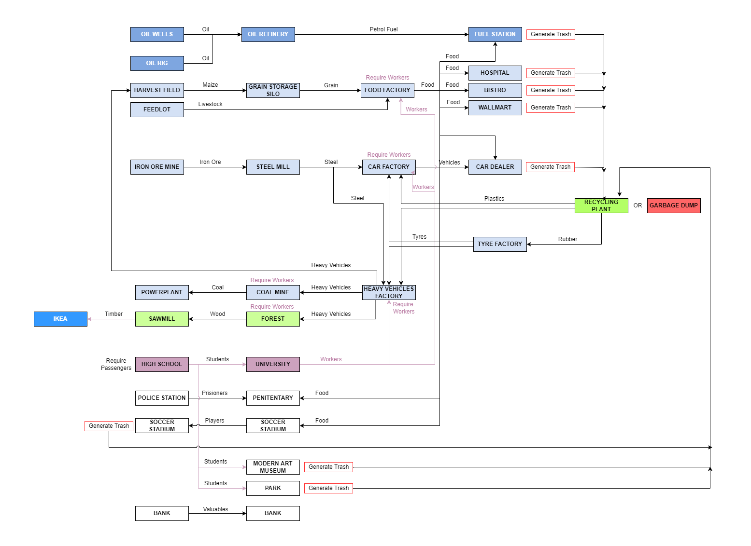751x546 pixels.
Task: Click the CAR DEALER node
Action: [495, 167]
